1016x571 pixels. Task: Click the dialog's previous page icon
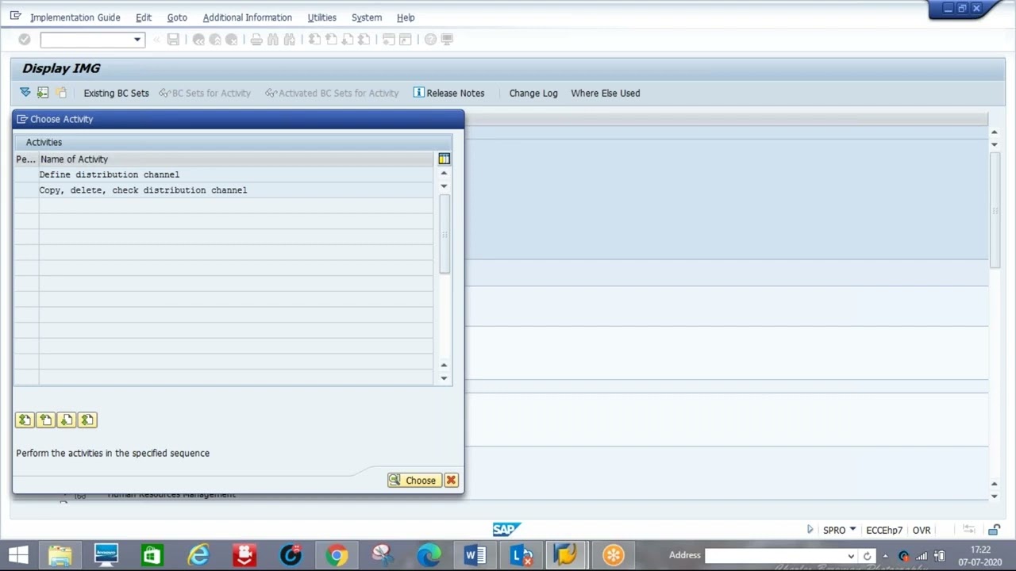pyautogui.click(x=45, y=420)
